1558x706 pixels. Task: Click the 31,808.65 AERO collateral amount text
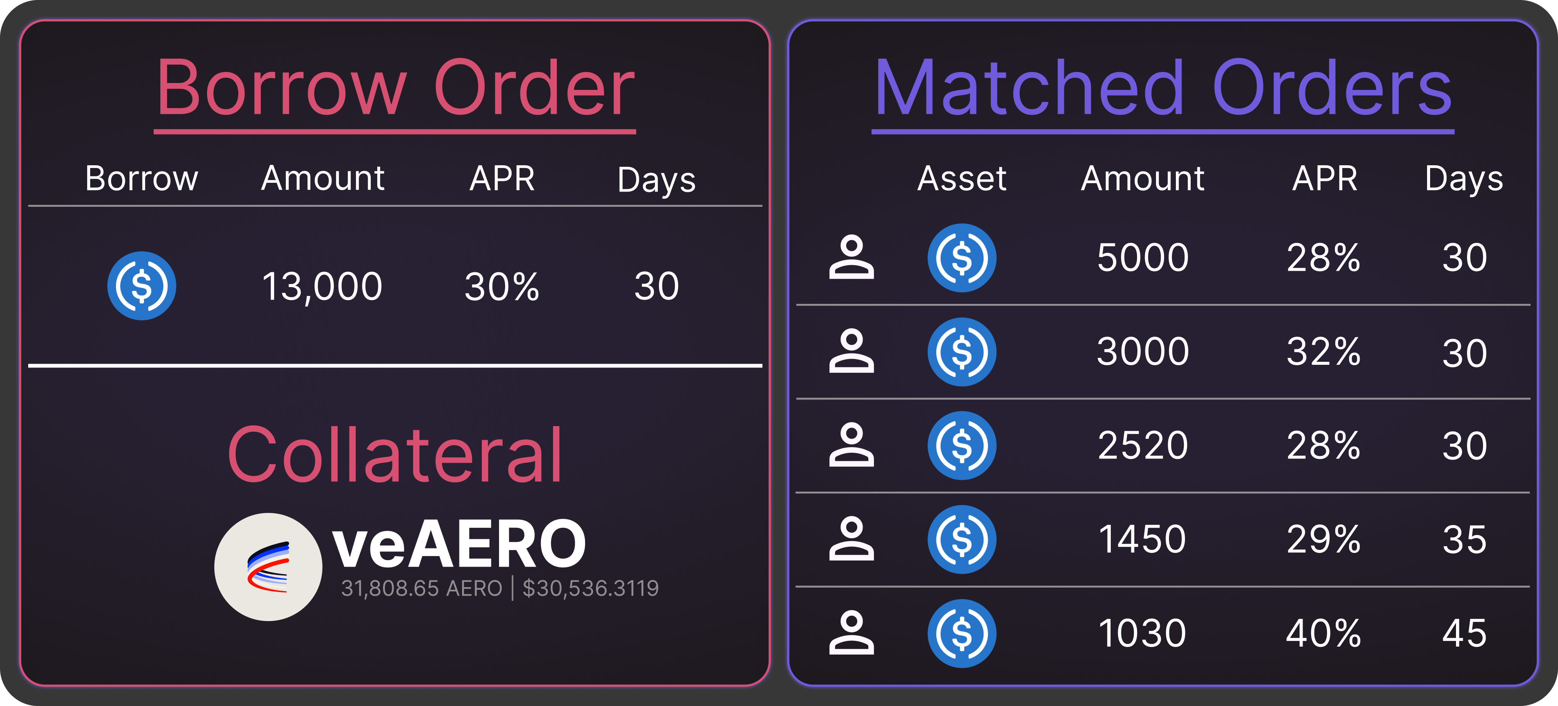[x=421, y=588]
